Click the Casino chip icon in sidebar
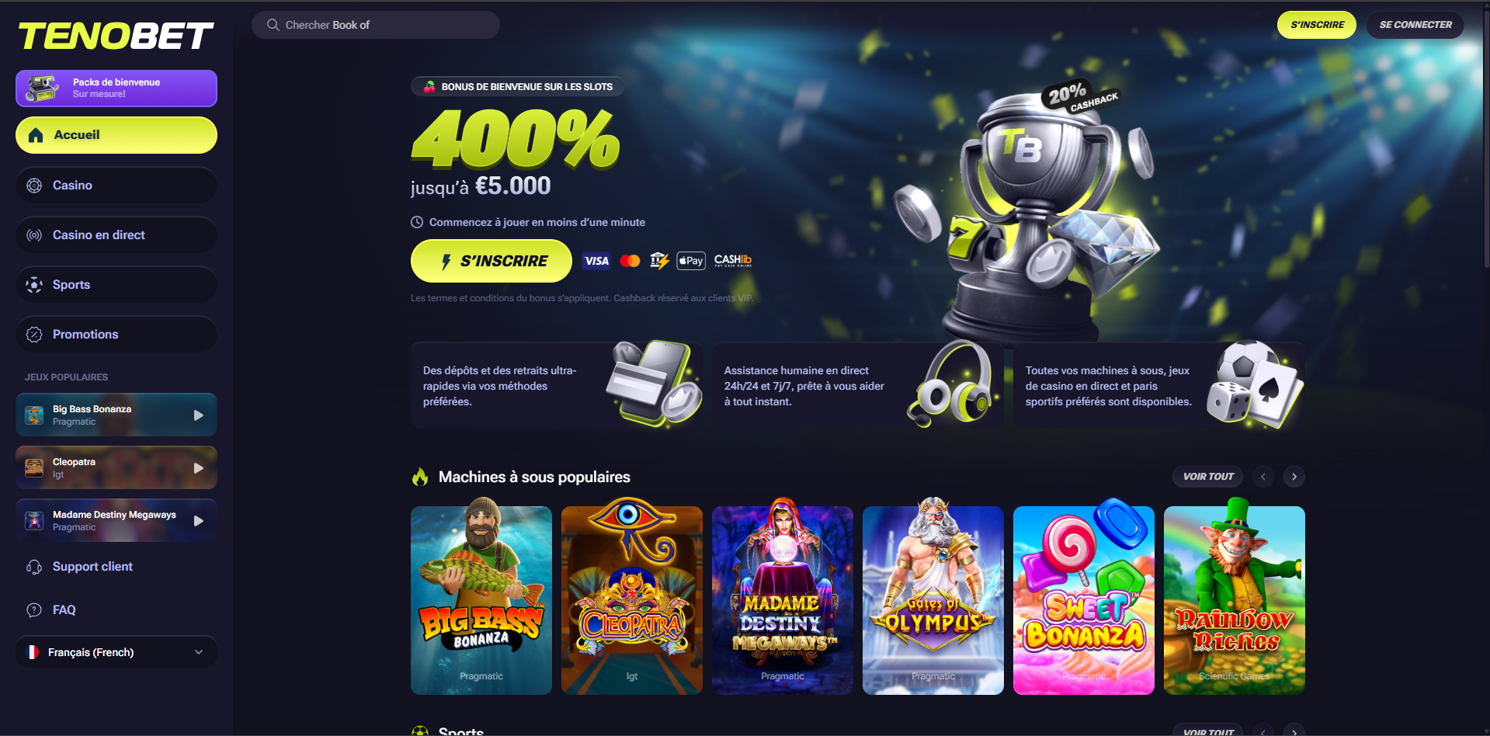Viewport: 1490px width, 736px height. 34,186
